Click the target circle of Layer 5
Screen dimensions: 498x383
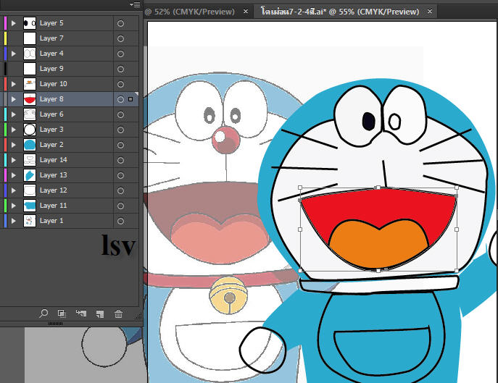(120, 23)
